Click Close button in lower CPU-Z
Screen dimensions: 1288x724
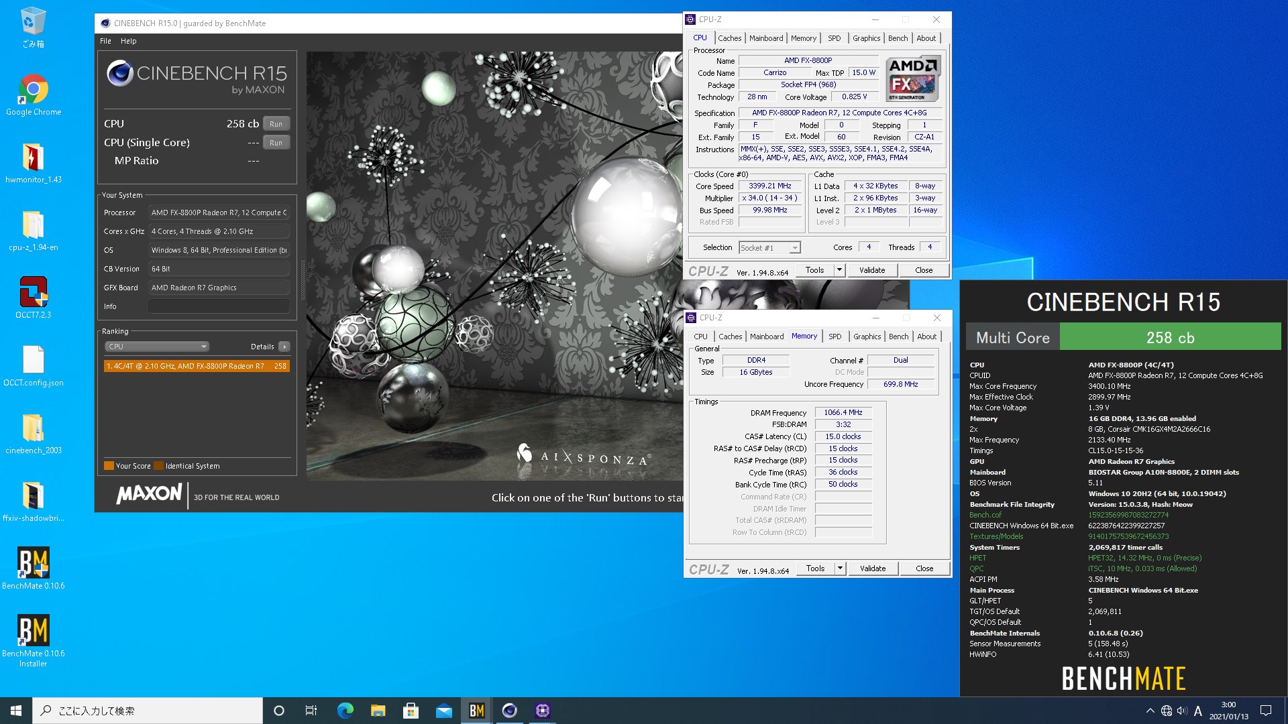[924, 568]
